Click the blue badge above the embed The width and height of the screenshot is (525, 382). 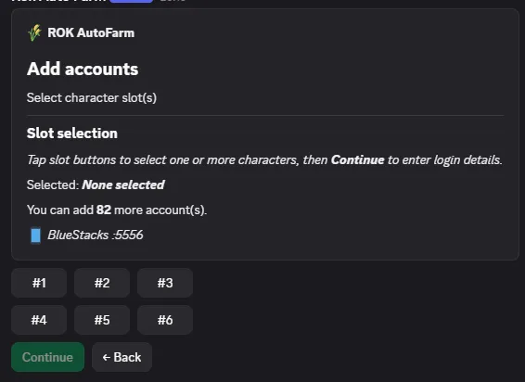pos(132,1)
